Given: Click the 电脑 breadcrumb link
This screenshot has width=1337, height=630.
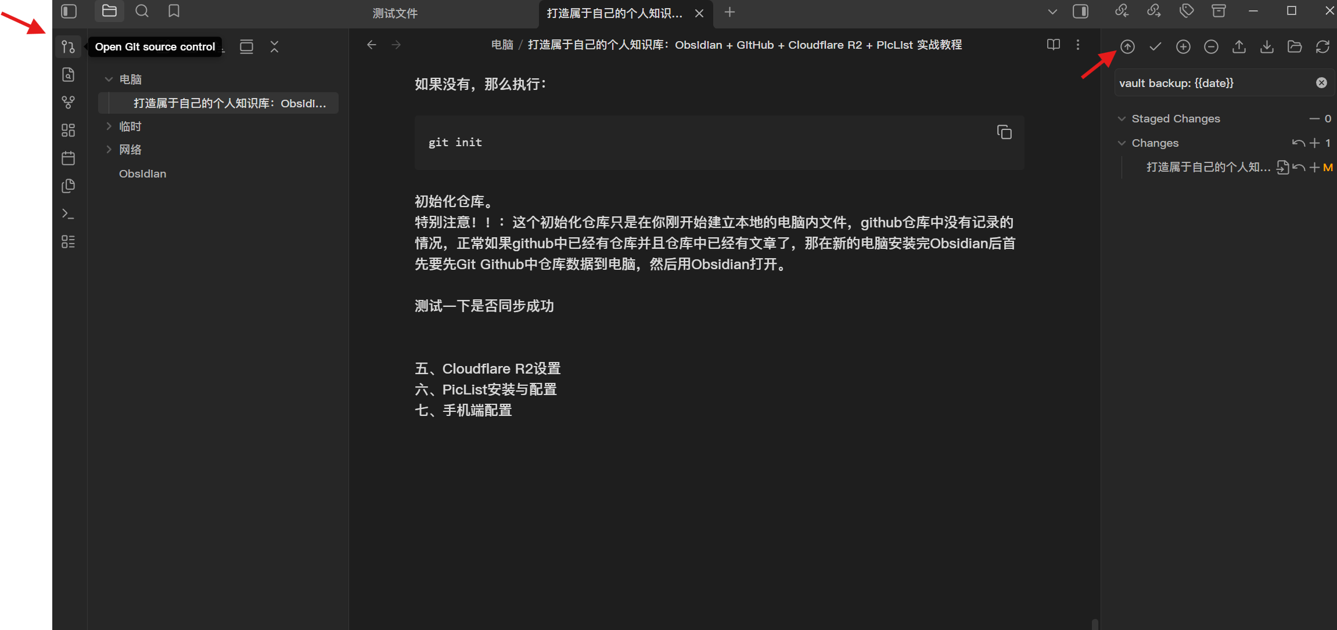Looking at the screenshot, I should pos(502,45).
